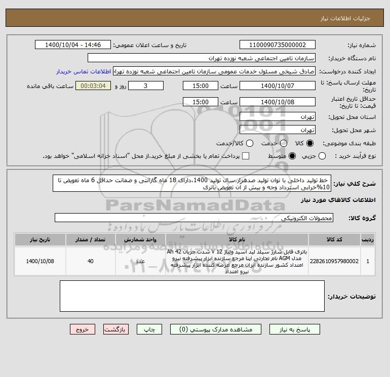Click the price validity time 15:00 field

[201, 102]
